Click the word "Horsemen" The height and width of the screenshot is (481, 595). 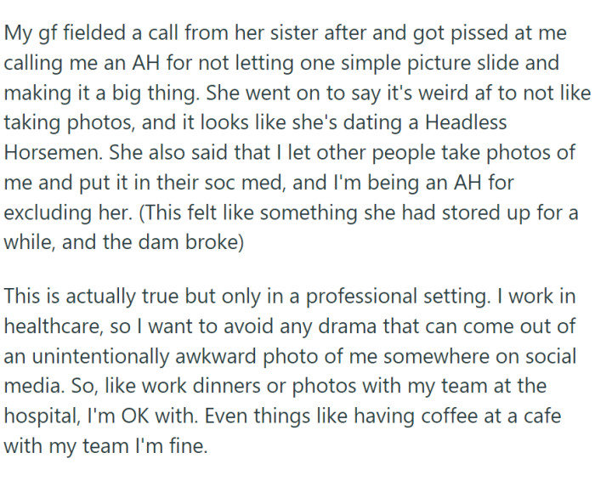click(47, 153)
